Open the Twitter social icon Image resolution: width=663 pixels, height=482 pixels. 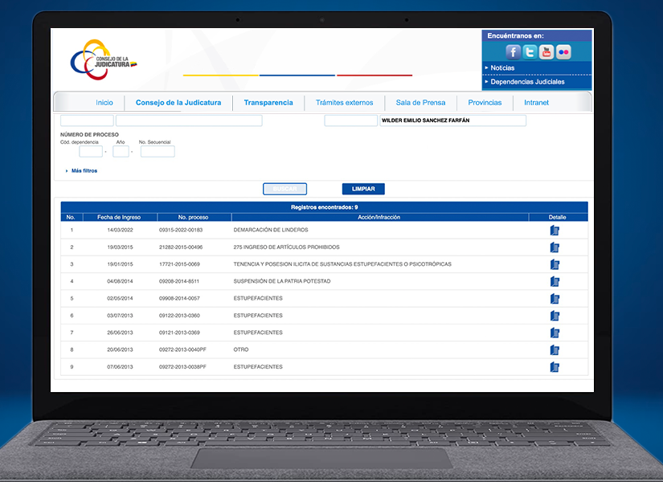[530, 52]
